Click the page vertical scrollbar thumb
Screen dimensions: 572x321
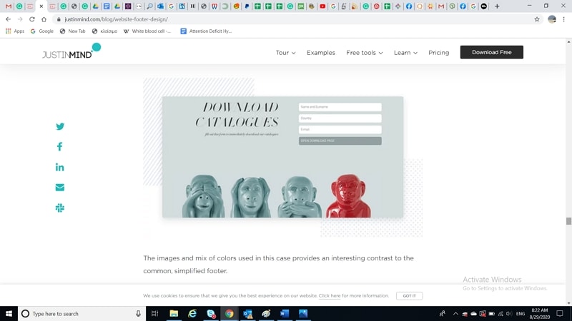(568, 221)
